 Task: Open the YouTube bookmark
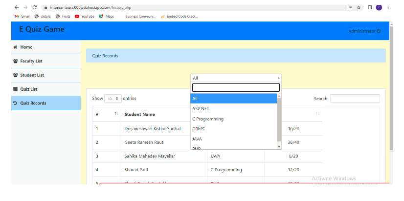point(85,16)
